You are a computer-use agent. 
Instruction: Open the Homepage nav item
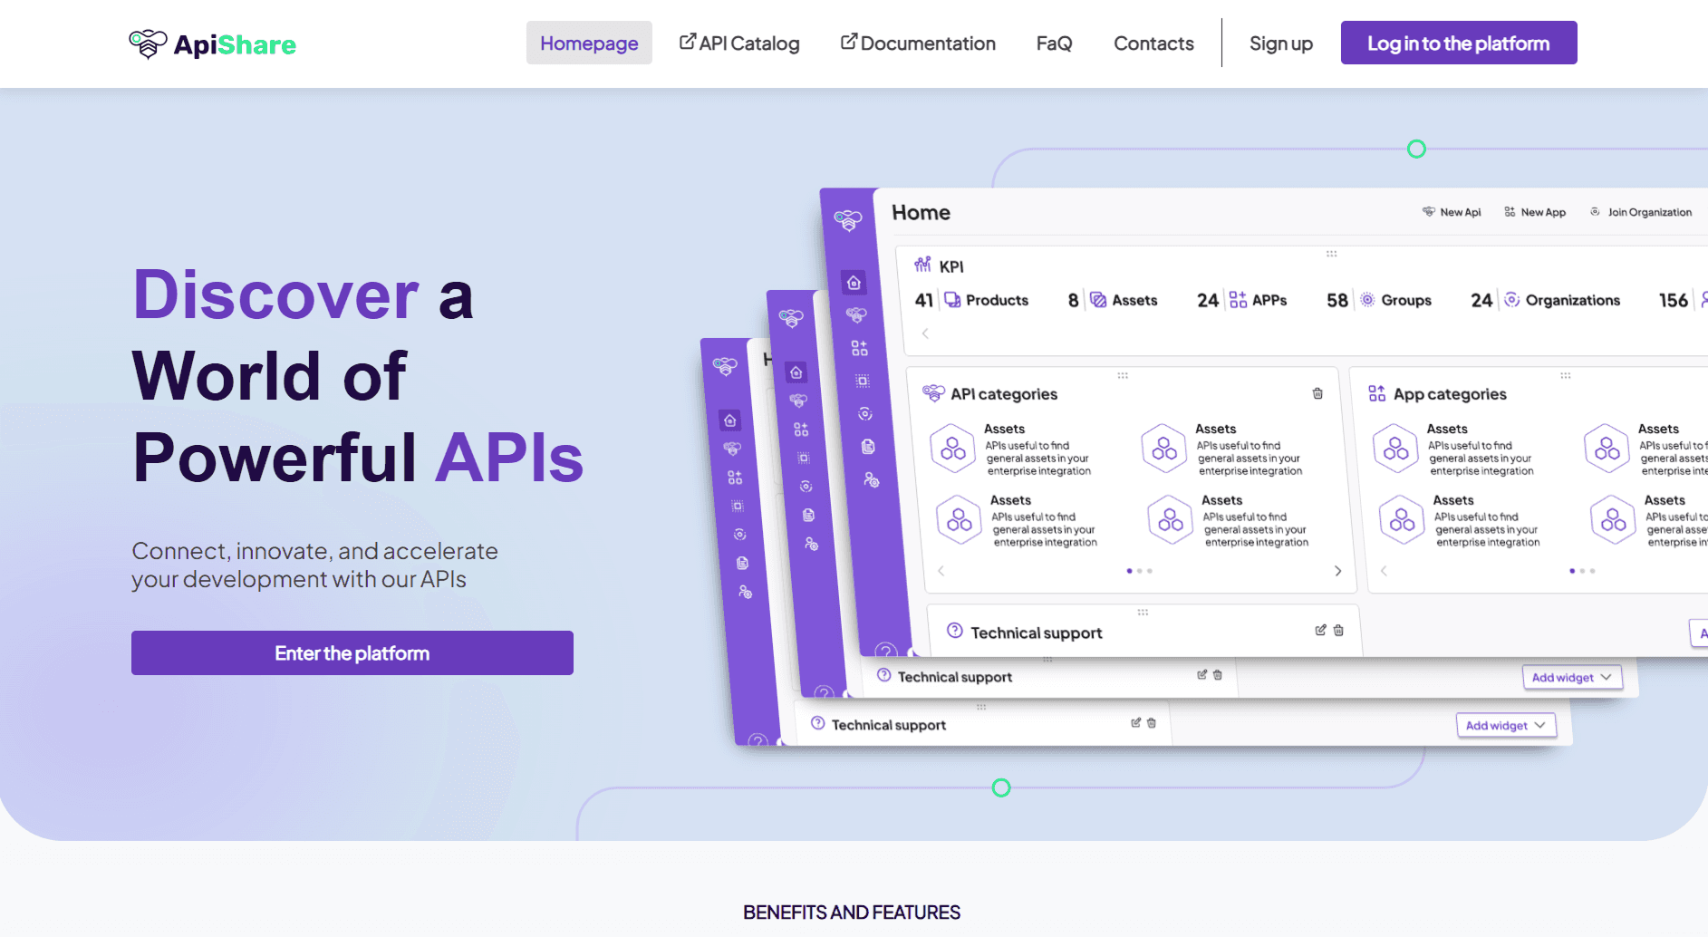click(x=589, y=43)
